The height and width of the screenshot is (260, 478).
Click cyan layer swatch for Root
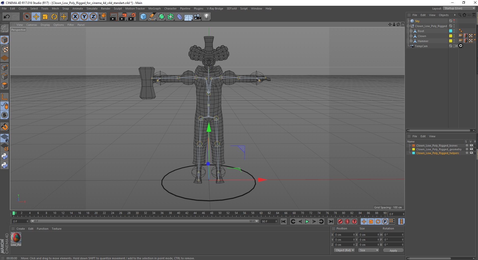(450, 31)
